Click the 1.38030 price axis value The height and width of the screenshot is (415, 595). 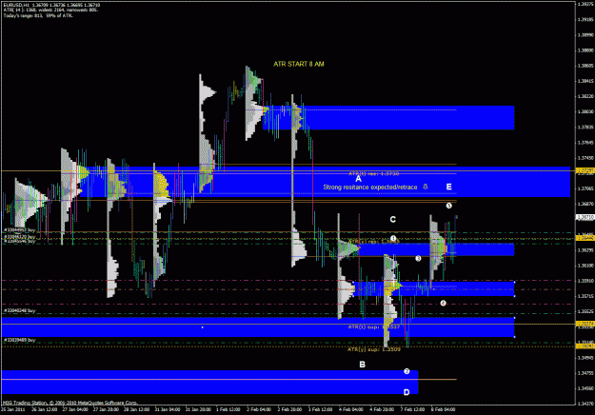click(585, 111)
